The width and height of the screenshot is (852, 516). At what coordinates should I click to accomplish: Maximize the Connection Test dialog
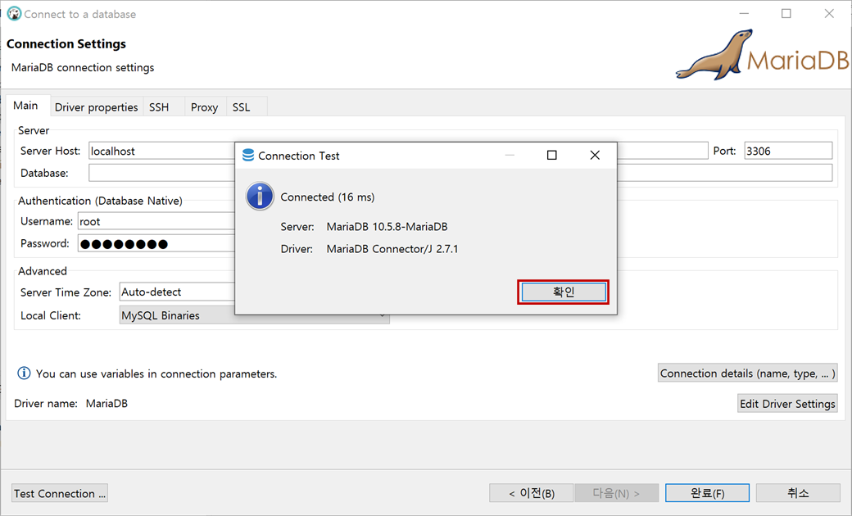[x=551, y=156]
